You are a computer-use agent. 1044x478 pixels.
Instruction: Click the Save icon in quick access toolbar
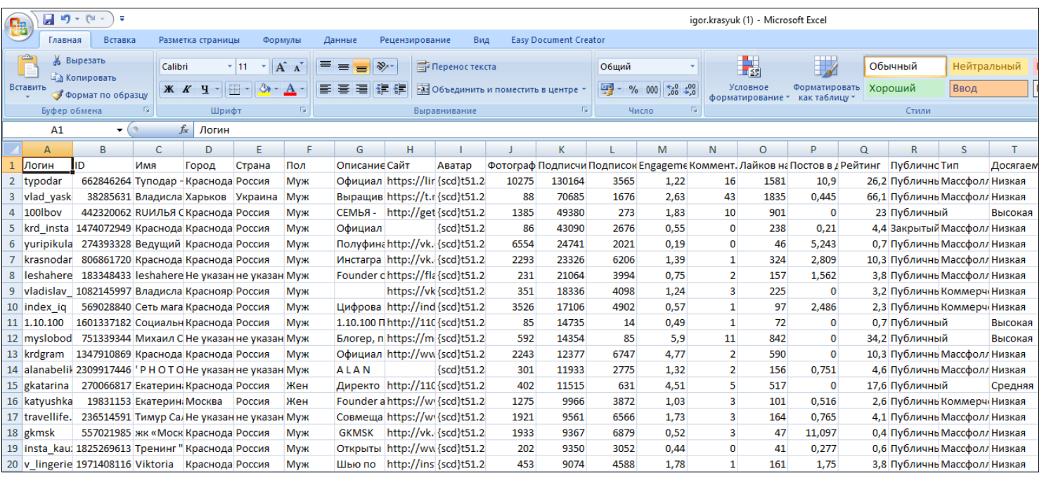[x=49, y=18]
